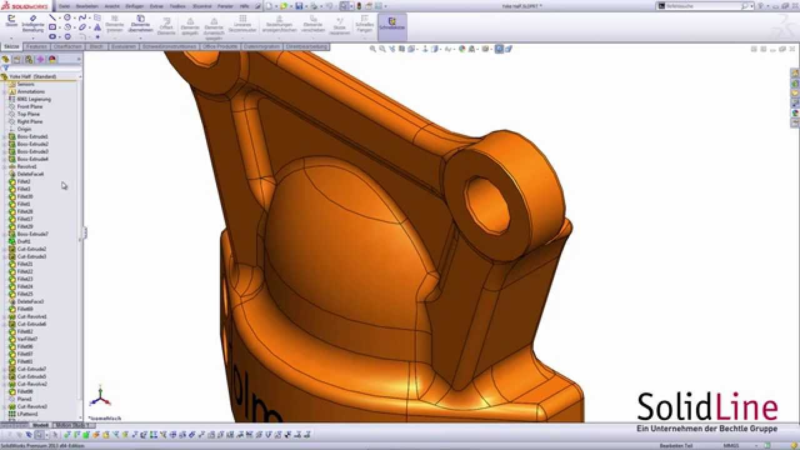Expand the Annotations folder
This screenshot has width=800, height=450.
coord(4,91)
